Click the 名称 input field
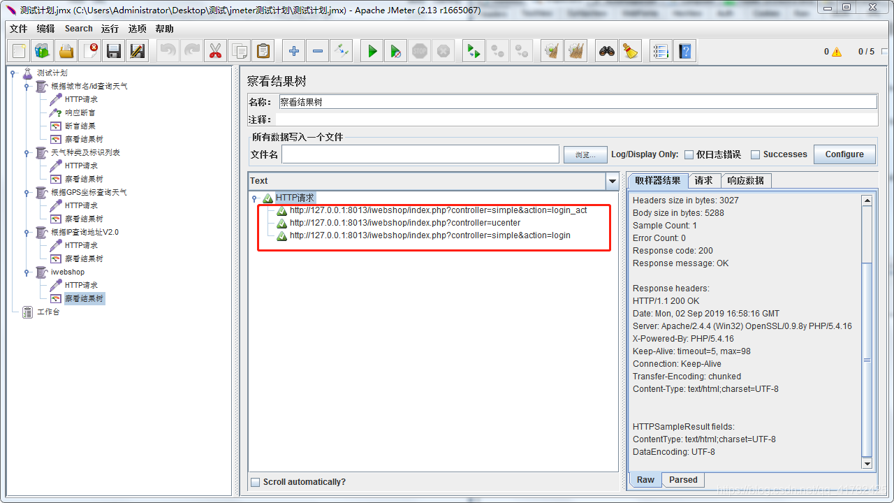Screen dimensions: 894x503 click(578, 102)
